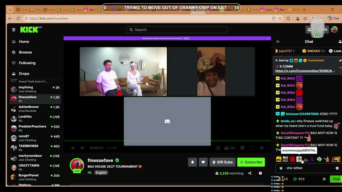The image size is (342, 192).
Task: Send message with Chat button
Action: (336, 179)
